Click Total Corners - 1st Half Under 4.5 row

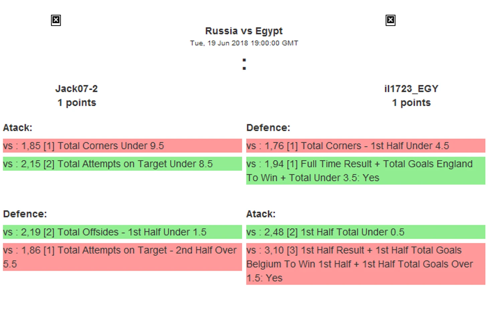pyautogui.click(x=365, y=146)
